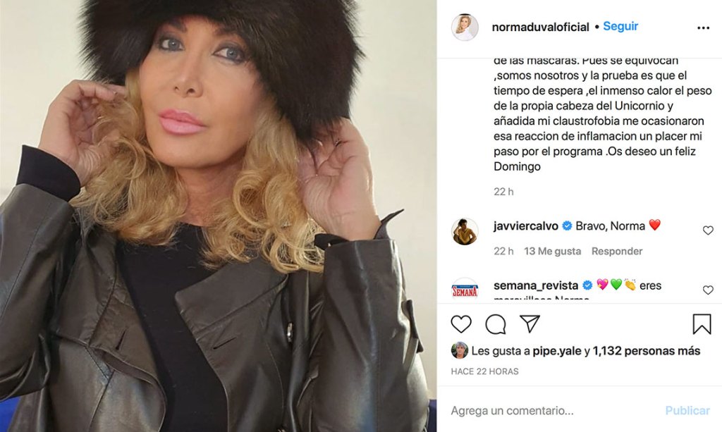The width and height of the screenshot is (722, 432).
Task: Open the three-dot more options menu
Action: pos(703,28)
